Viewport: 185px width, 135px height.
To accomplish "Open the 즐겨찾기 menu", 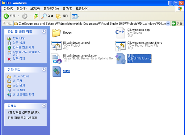I will (51, 9).
